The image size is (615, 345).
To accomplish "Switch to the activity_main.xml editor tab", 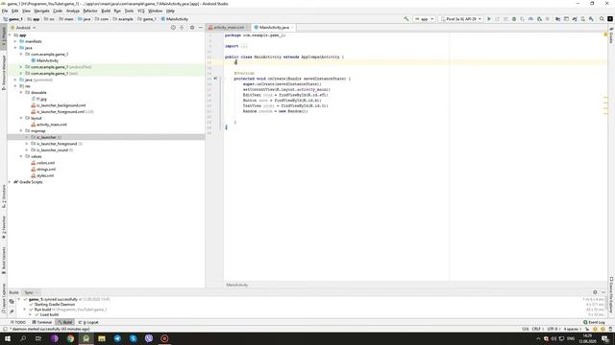I will (229, 28).
